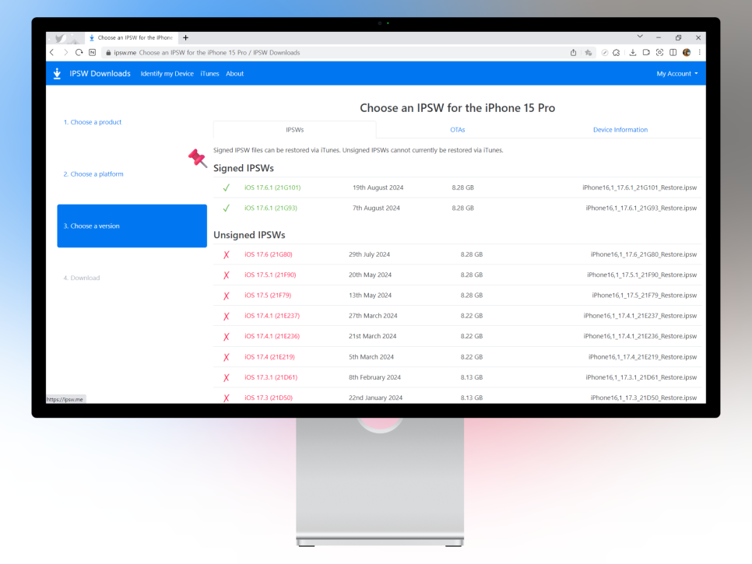Reload the page with the refresh icon
The image size is (752, 564).
79,52
